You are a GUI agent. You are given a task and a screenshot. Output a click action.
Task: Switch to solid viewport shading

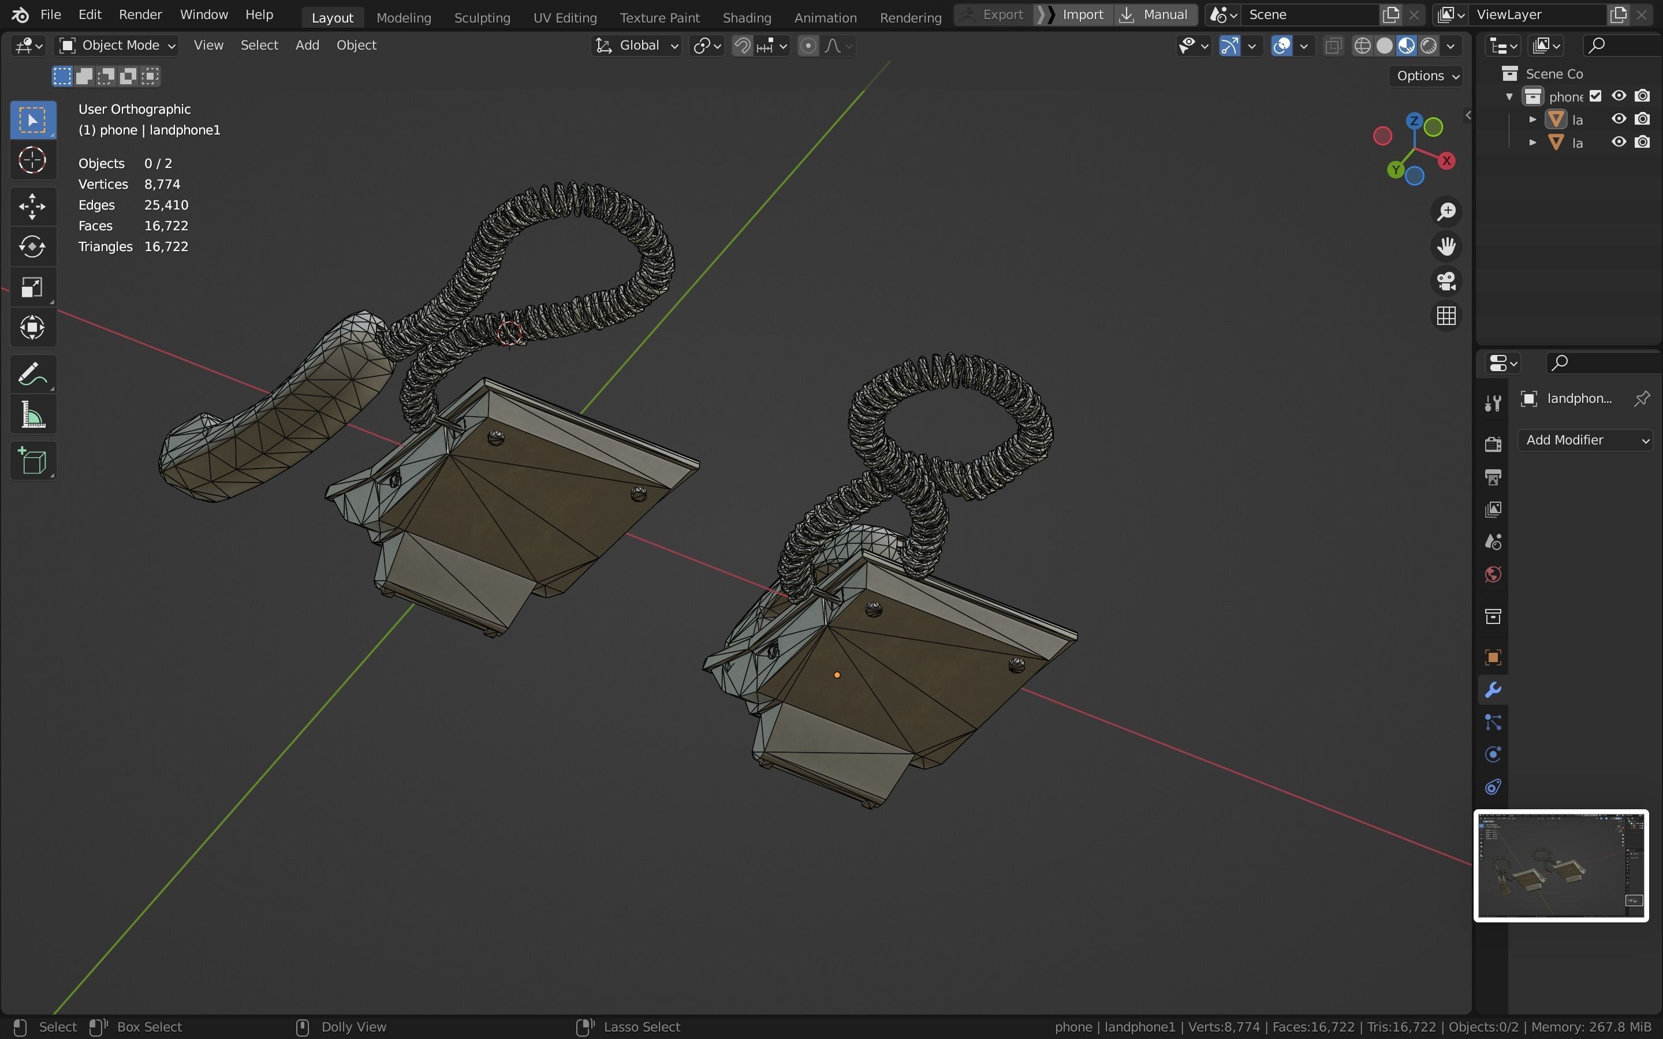[x=1385, y=46]
